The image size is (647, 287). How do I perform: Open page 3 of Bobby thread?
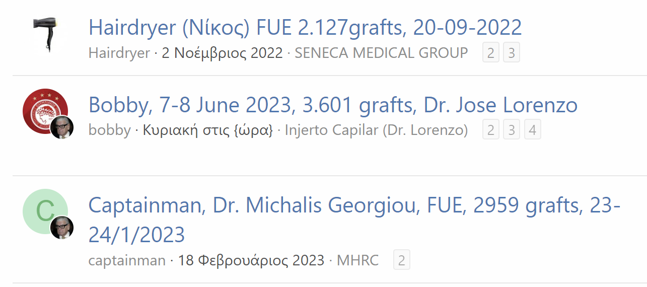(x=512, y=130)
